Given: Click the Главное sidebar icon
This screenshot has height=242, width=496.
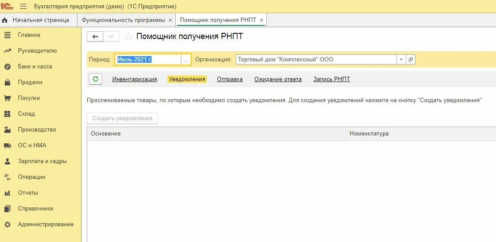Looking at the screenshot, I should 7,35.
